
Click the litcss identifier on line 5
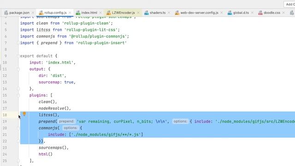(43, 30)
